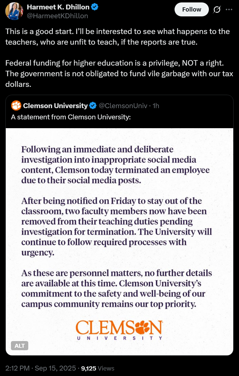Screen dimensions: 239x376
Task: Click the Clemson paw avatar in quoted post
Action: (x=16, y=106)
